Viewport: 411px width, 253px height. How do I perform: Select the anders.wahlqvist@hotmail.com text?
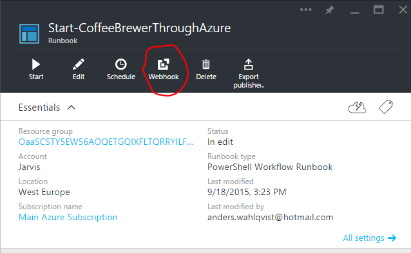270,217
